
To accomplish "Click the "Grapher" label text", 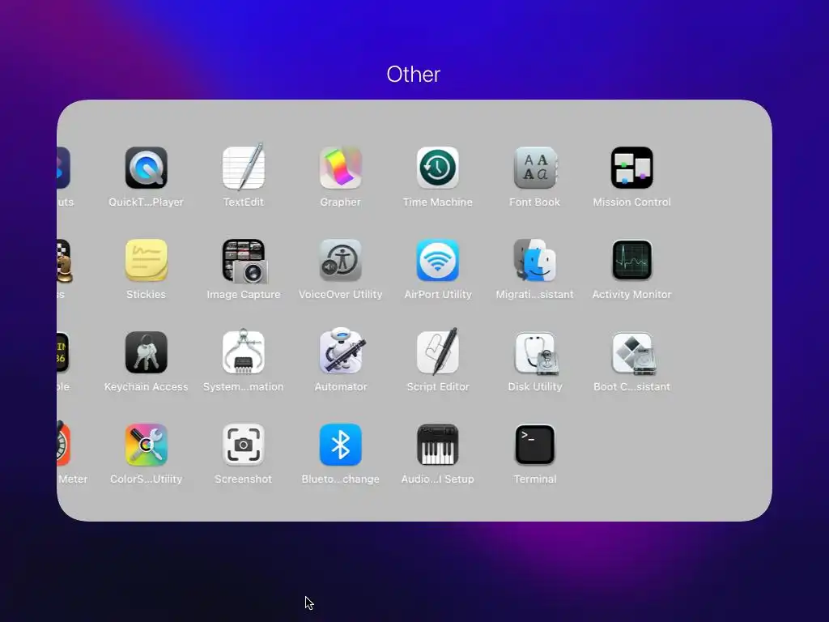I will click(x=341, y=202).
